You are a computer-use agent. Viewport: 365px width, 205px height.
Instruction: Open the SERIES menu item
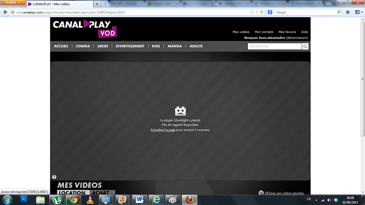tap(103, 46)
